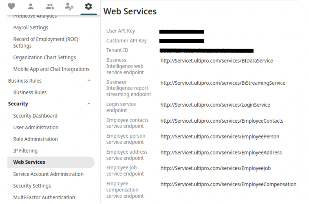
Task: Open Organization Chart Settings
Action: 45,57
